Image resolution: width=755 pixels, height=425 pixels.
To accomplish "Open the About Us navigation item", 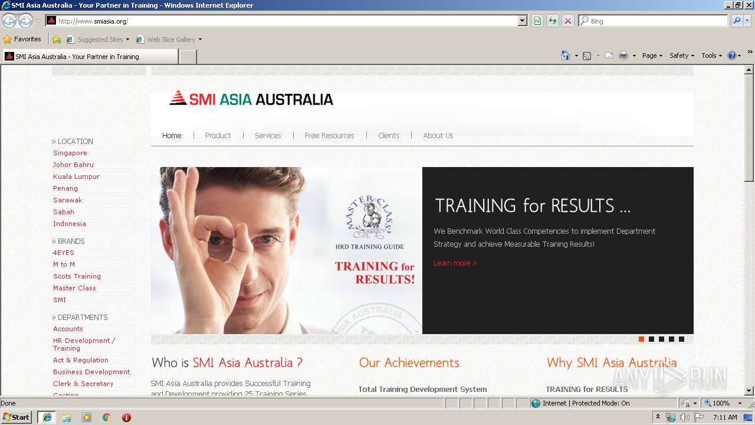I will (438, 135).
